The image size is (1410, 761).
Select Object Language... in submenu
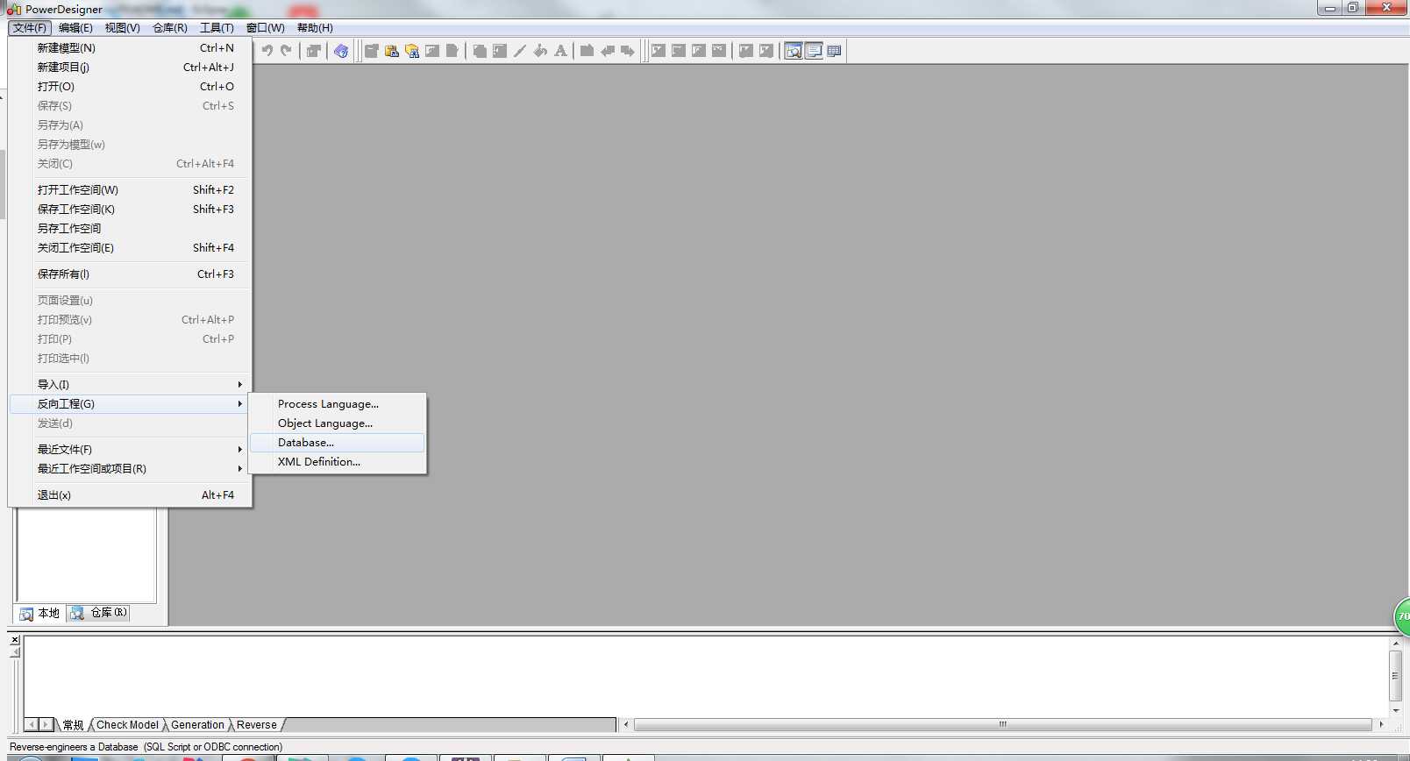[338, 423]
